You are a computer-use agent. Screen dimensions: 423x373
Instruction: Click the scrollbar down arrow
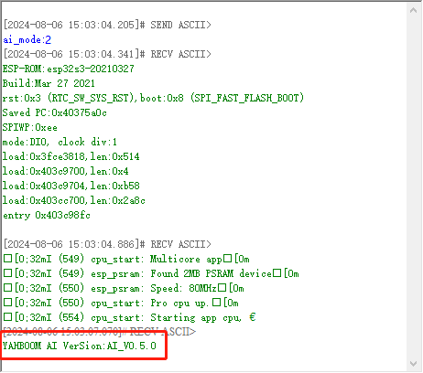click(x=414, y=364)
